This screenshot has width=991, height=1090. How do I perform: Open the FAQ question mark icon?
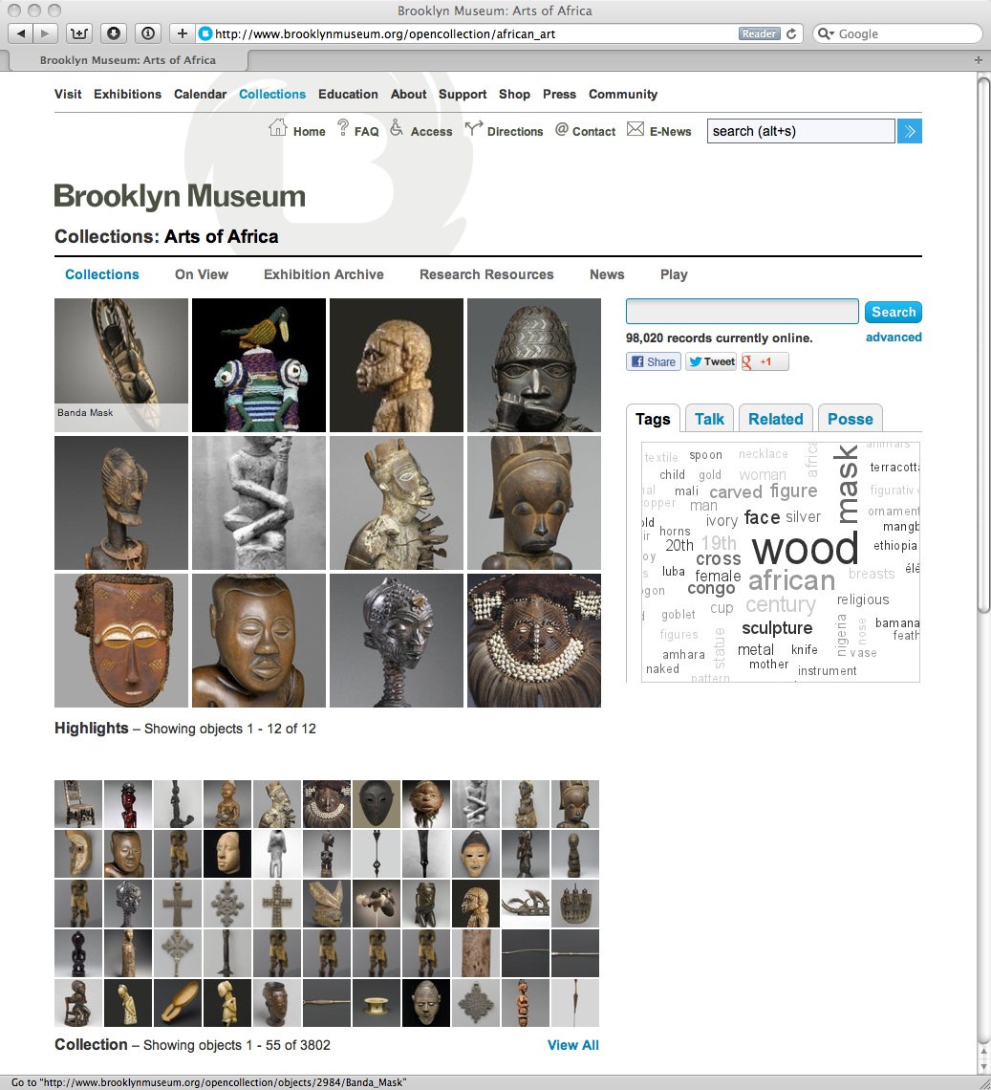click(x=343, y=129)
